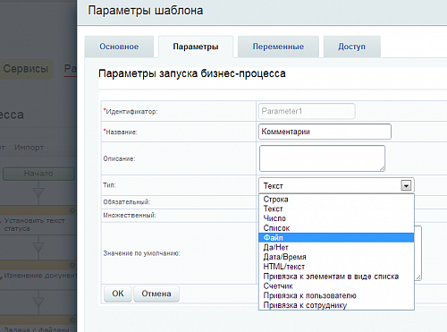The height and width of the screenshot is (332, 447).
Task: Go to the Доступ tab
Action: tap(351, 47)
